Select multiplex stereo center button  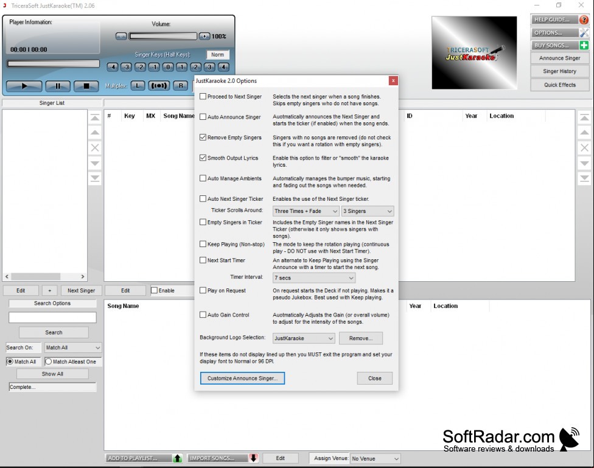tap(159, 86)
